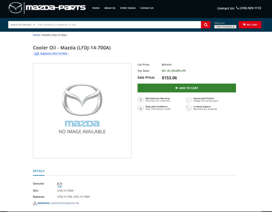
Task: Click the Replaces LFE2-14-700A link
Action: pos(54,54)
